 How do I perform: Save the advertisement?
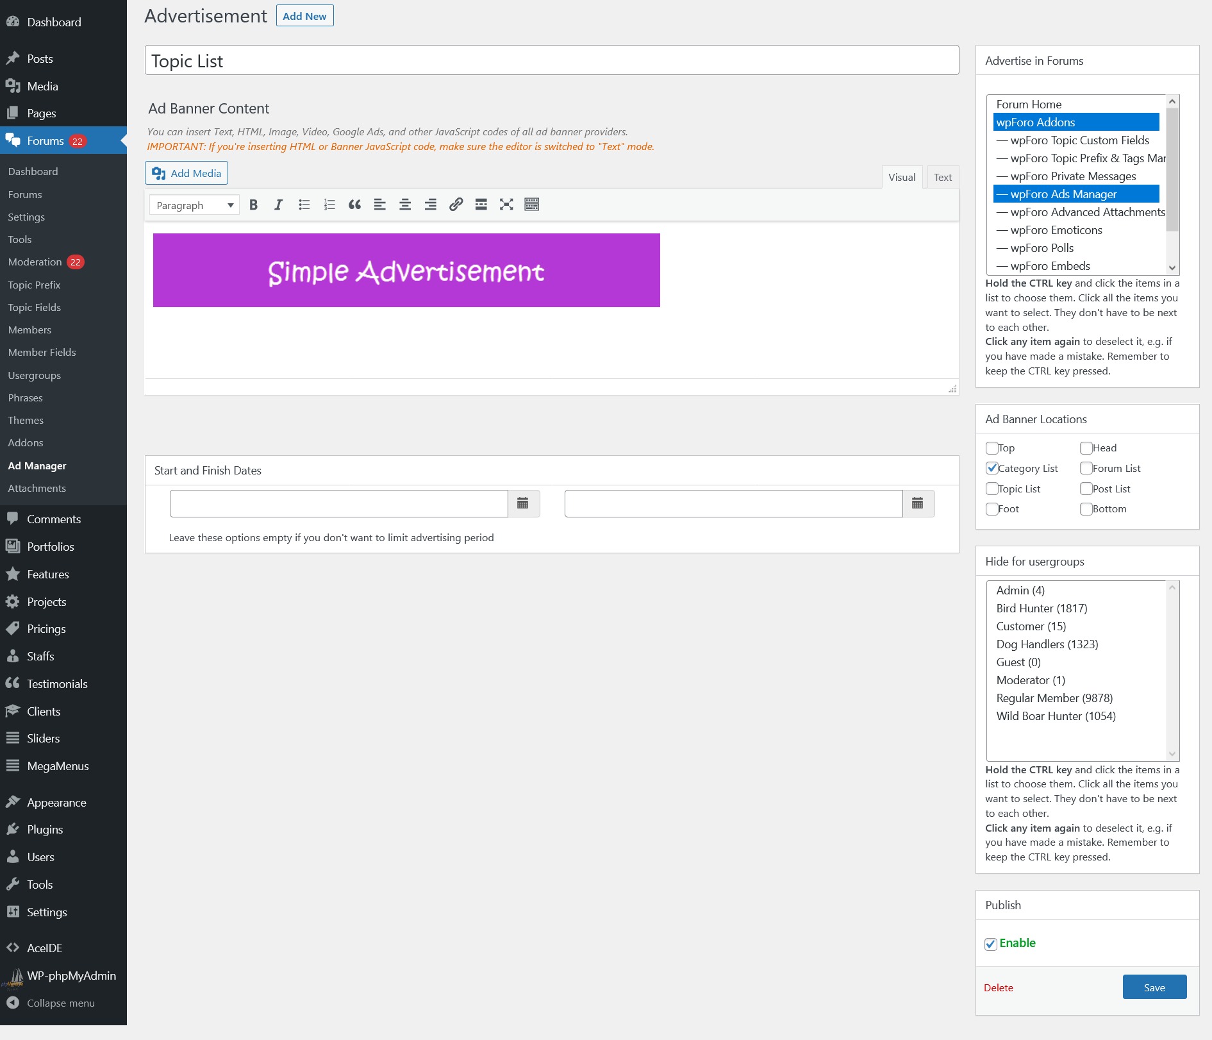point(1154,987)
